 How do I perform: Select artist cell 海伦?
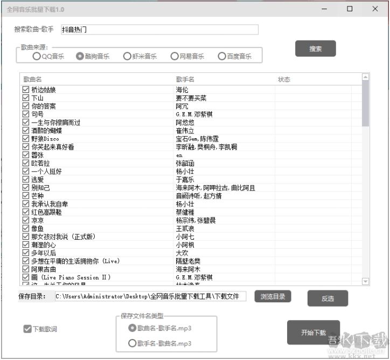[x=182, y=90]
